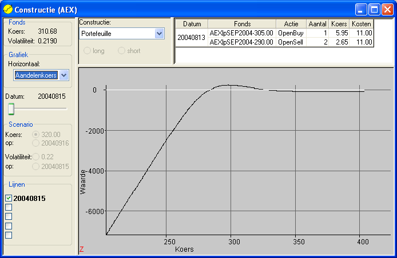The image size is (397, 258).
Task: Click the Fonds column header
Action: (242, 24)
